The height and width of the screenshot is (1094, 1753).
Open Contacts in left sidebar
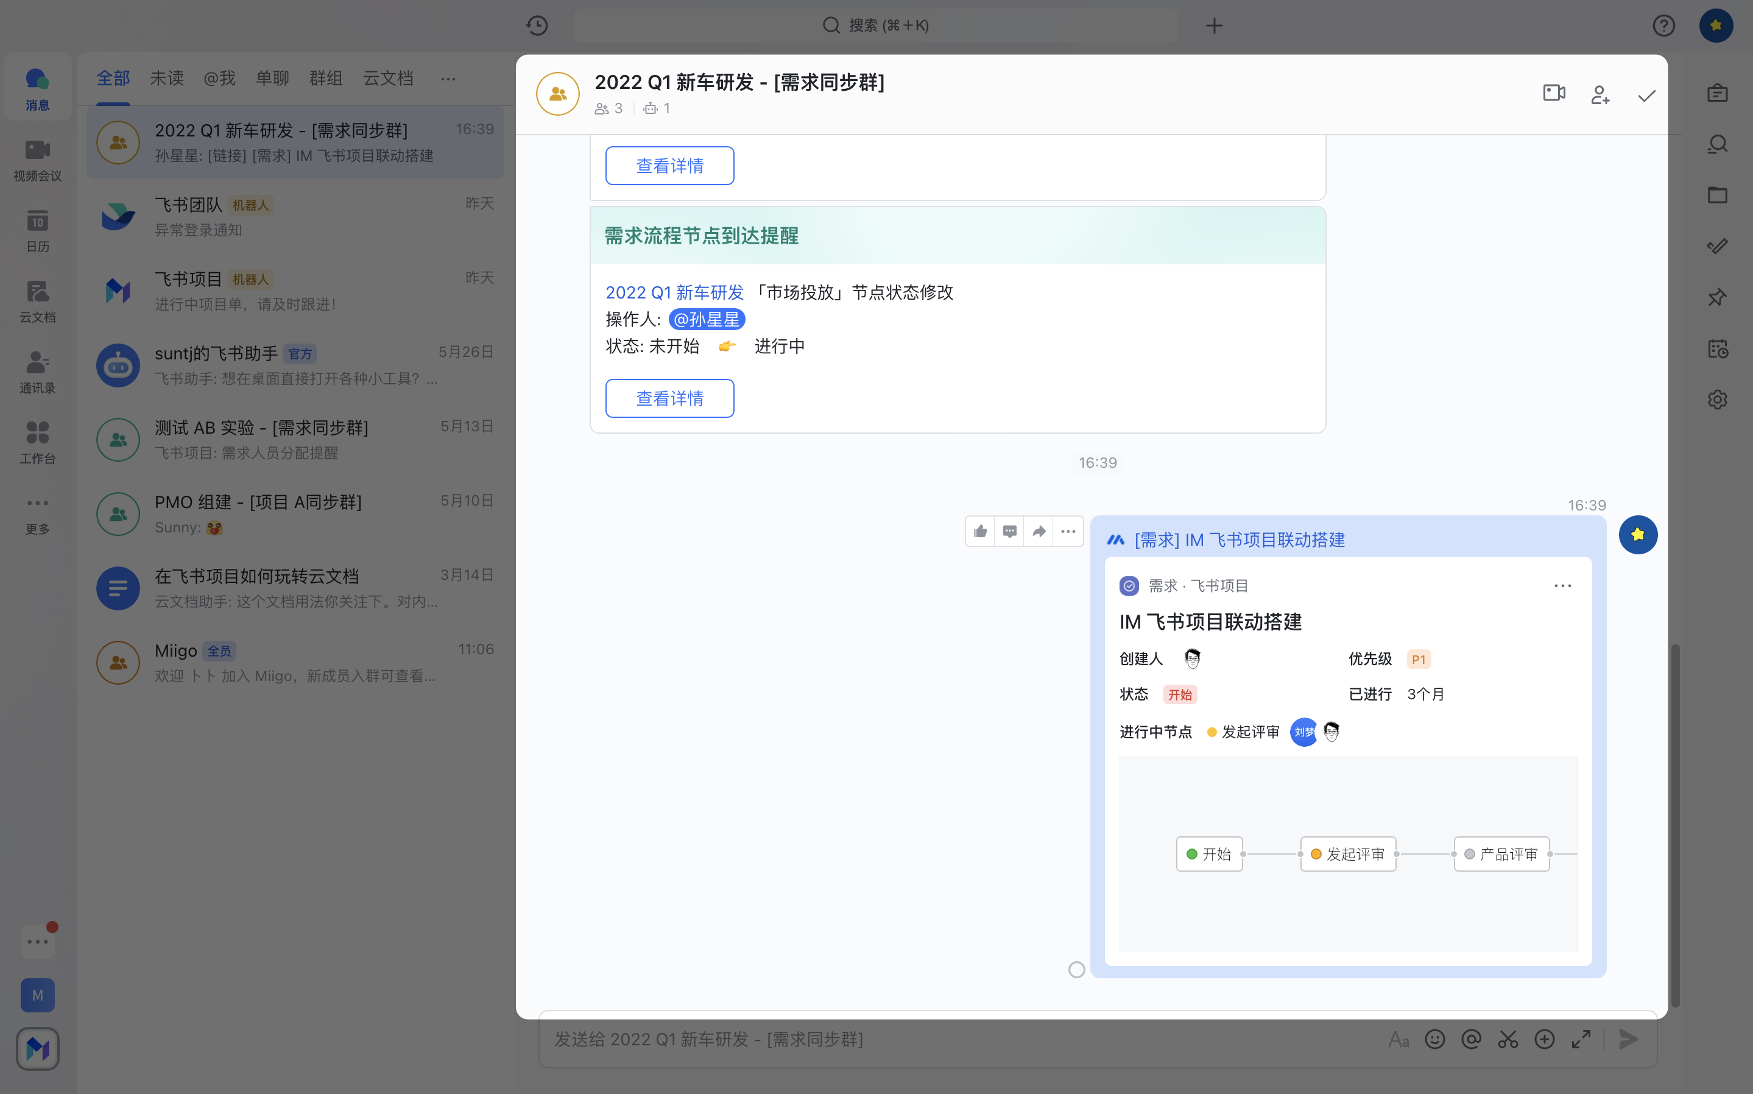click(x=38, y=372)
